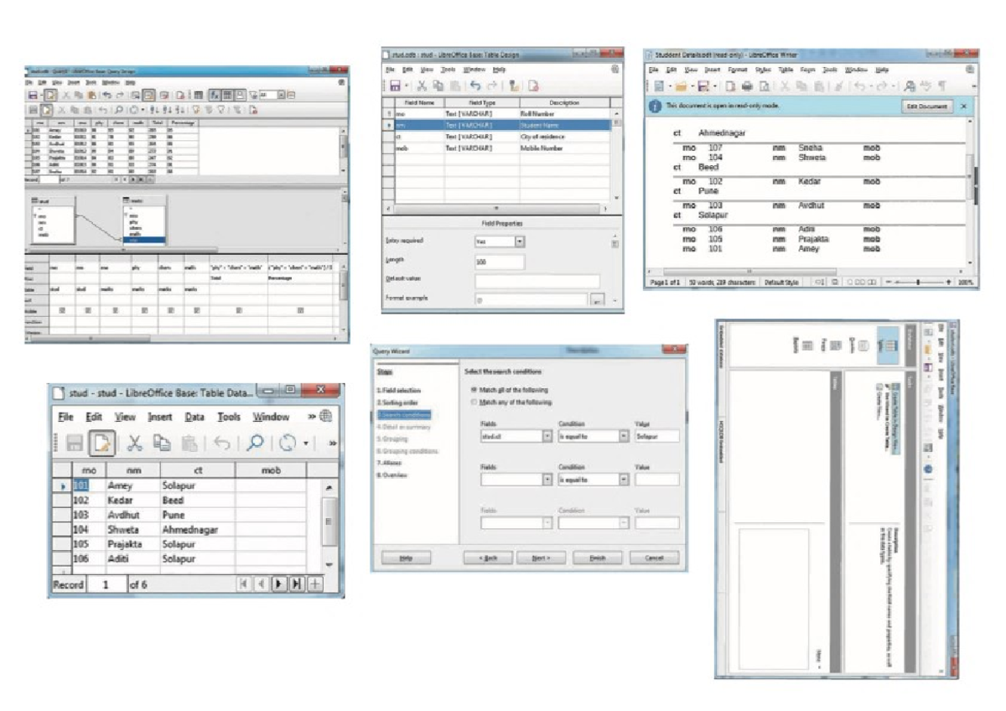The image size is (1006, 711).
Task: Click the Copy icon in Table Design toolbar
Action: tap(439, 86)
